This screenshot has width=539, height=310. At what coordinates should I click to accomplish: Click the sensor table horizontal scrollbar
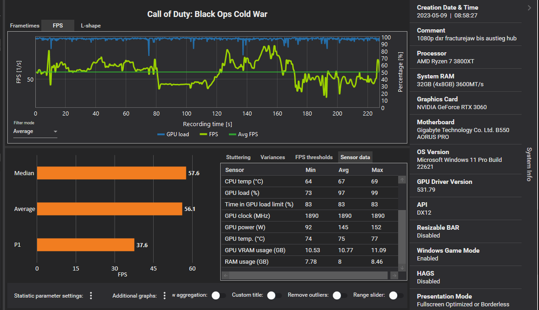tap(308, 275)
